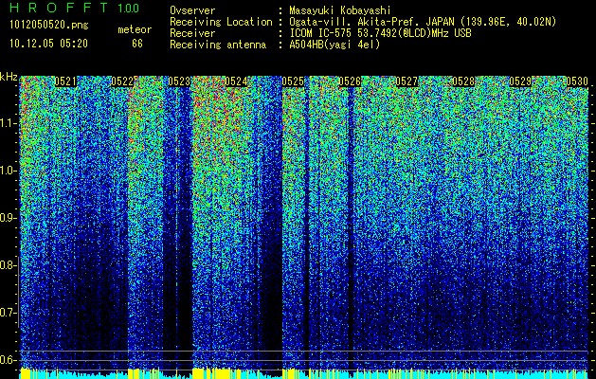Viewport: 596px width, 379px height.
Task: Click the 0524 time marker
Action: [x=236, y=81]
